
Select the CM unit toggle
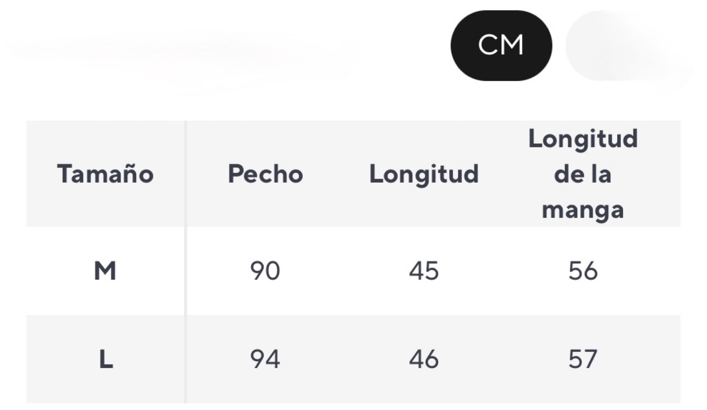tap(501, 46)
